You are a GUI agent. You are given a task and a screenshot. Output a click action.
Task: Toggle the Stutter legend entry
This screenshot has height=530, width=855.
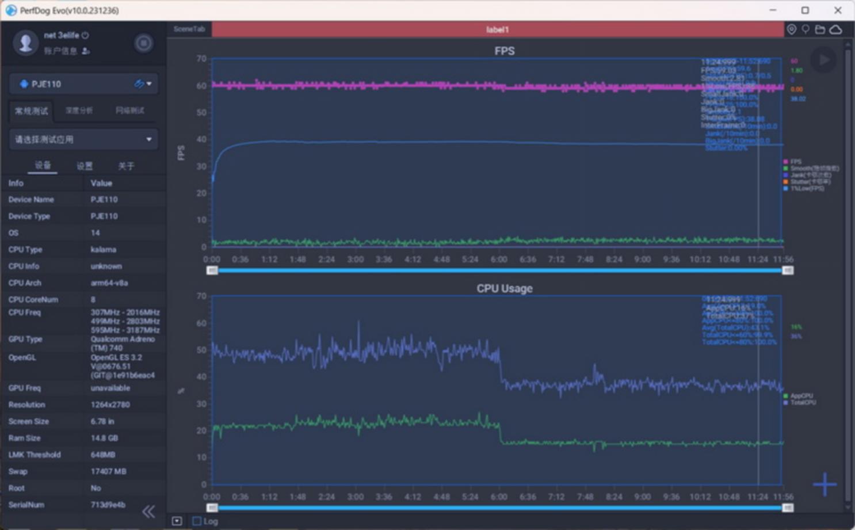807,182
